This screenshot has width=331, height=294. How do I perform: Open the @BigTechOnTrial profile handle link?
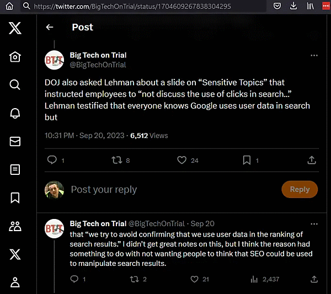(x=98, y=65)
